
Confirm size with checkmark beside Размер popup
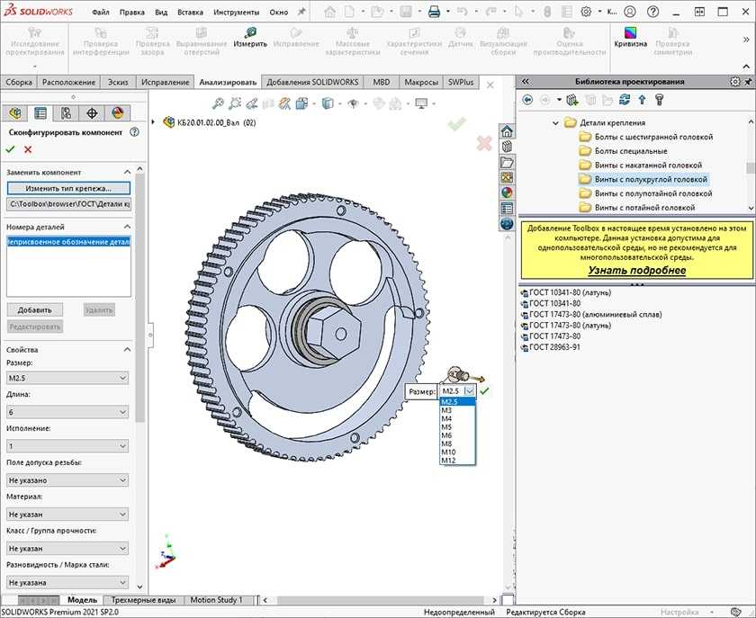pos(484,391)
